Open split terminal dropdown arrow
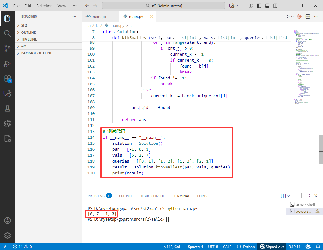 click(288, 196)
